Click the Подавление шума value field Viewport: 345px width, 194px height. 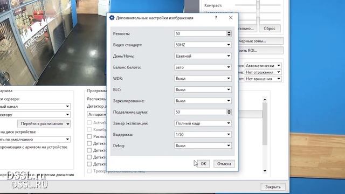[x=200, y=112]
